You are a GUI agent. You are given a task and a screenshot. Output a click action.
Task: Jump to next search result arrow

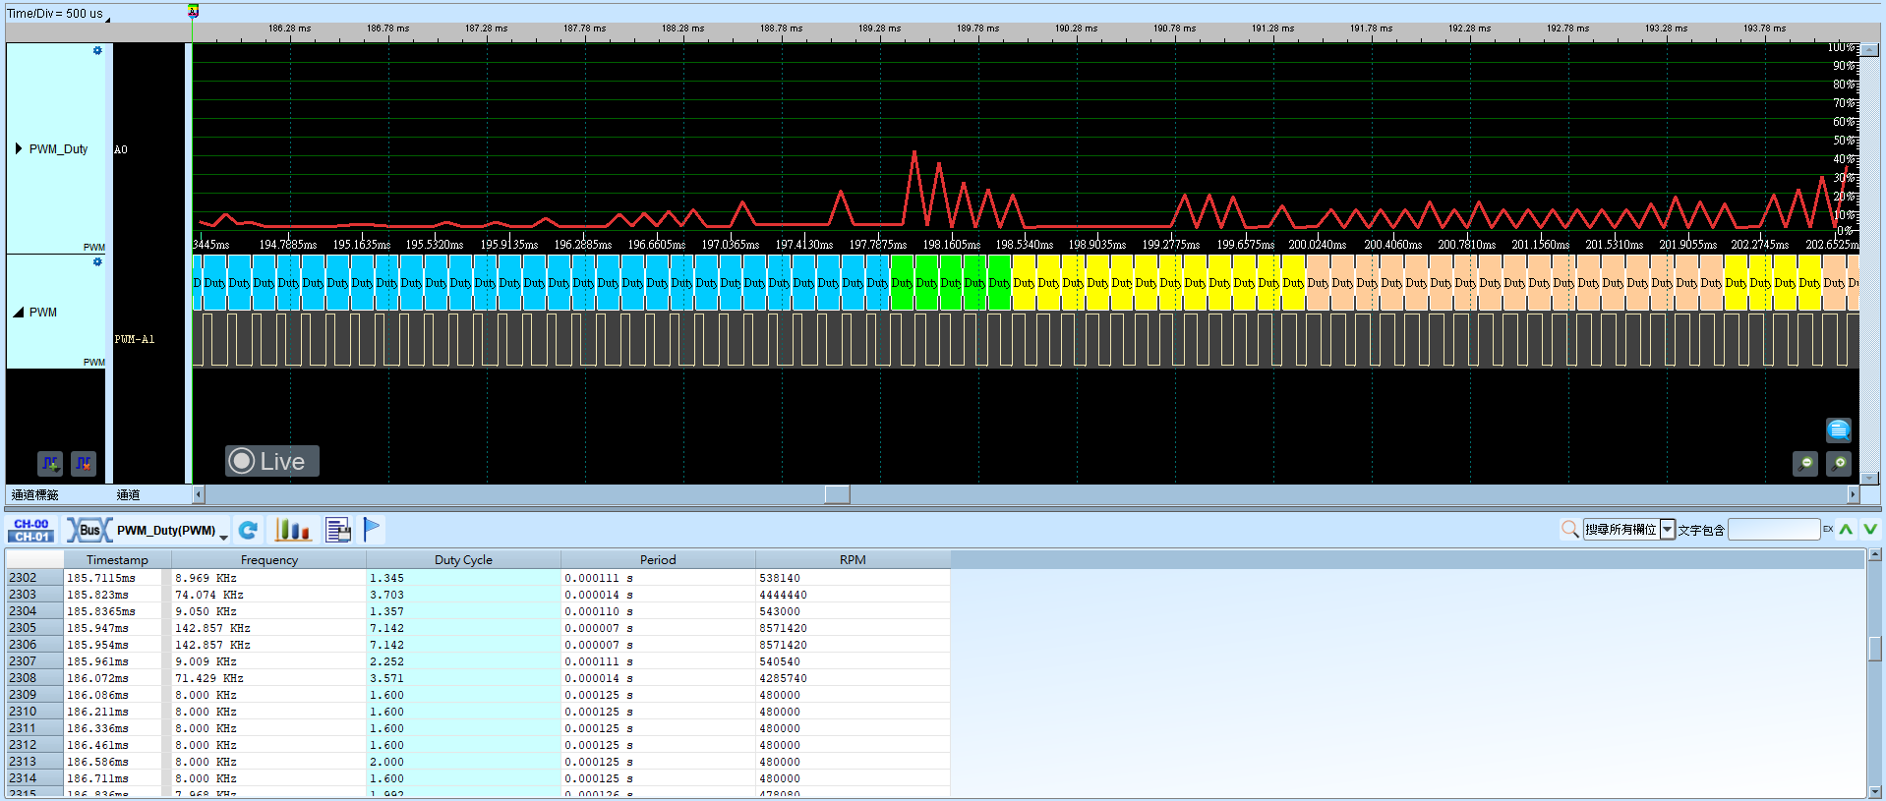[x=1870, y=530]
